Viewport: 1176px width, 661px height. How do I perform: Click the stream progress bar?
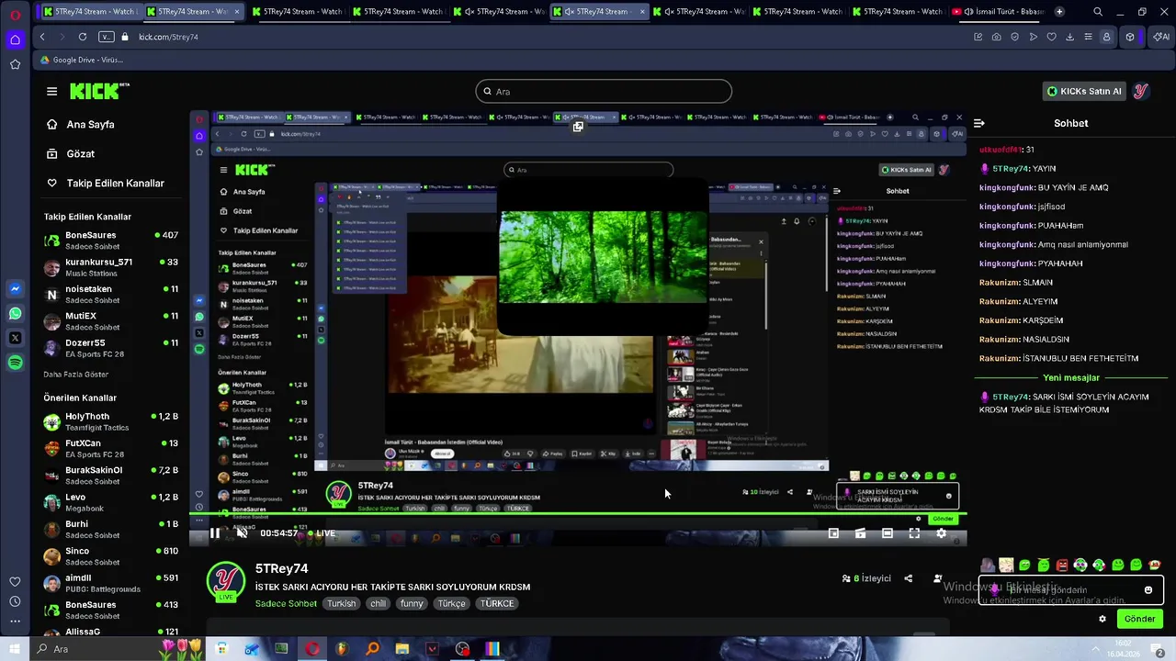[x=578, y=513]
